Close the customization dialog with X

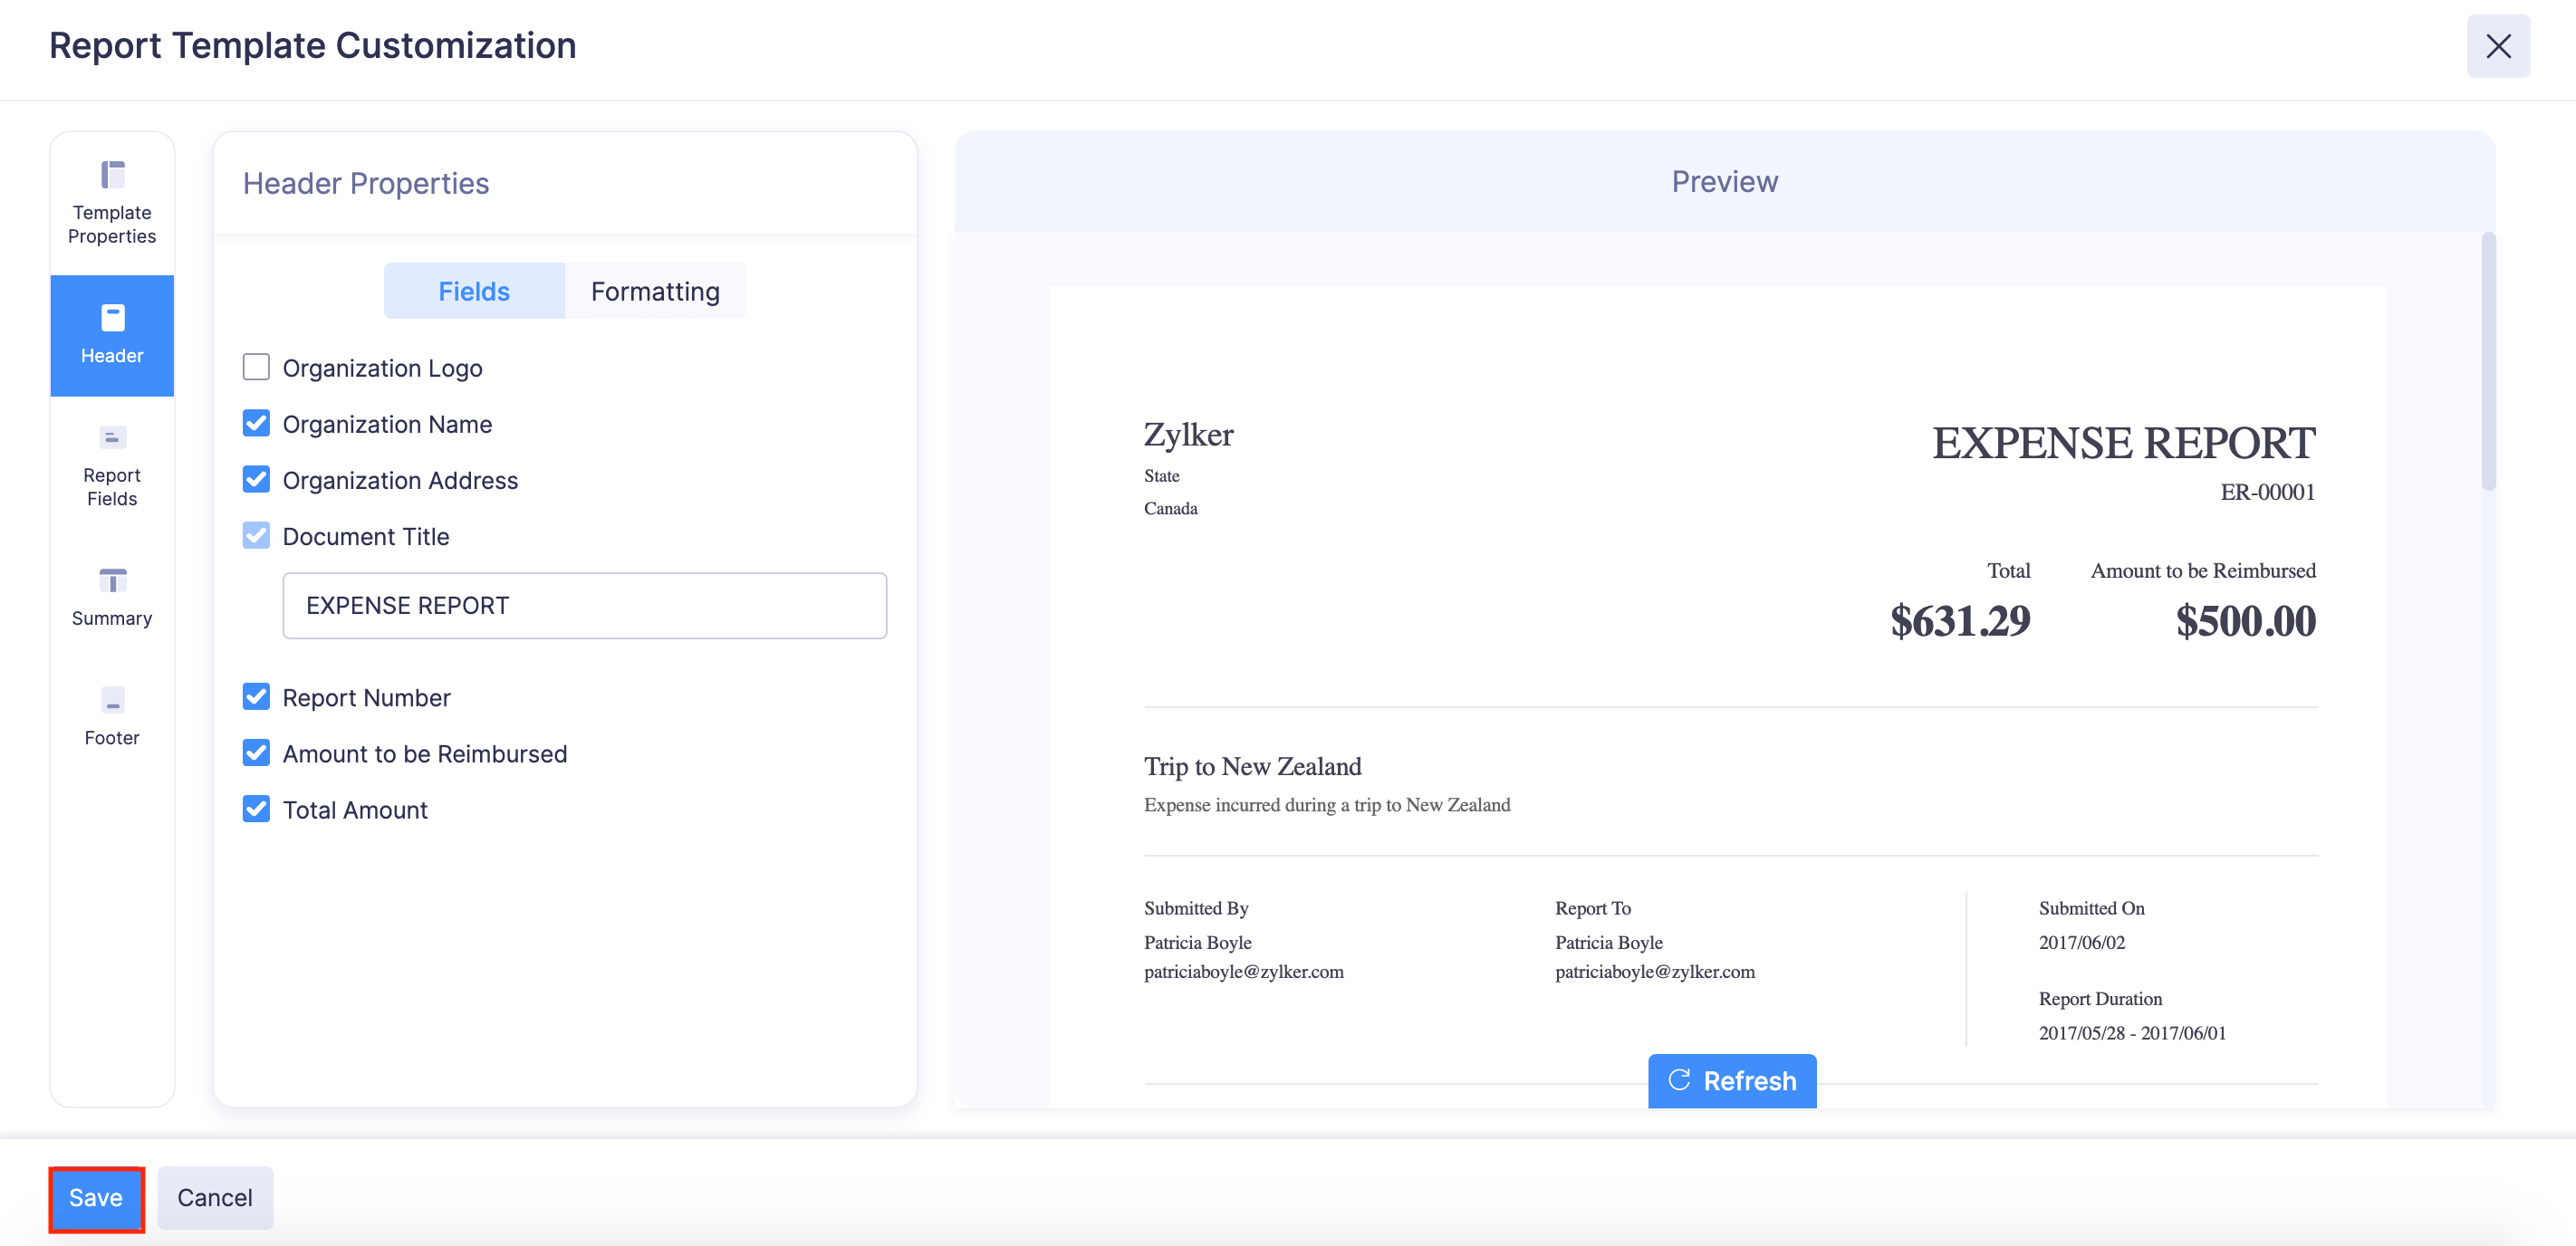click(2497, 47)
